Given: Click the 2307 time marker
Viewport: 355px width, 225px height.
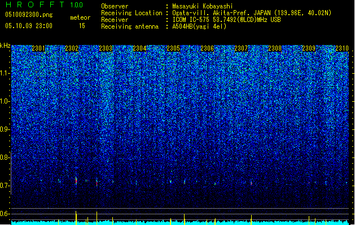Looking at the screenshot, I should pyautogui.click(x=241, y=48).
